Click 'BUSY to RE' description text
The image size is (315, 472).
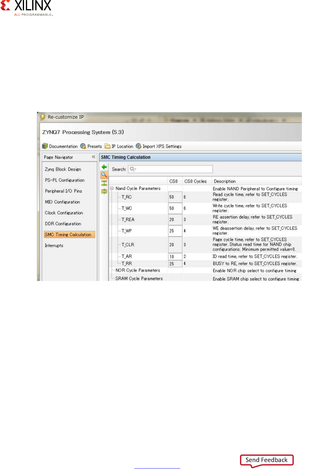(255, 264)
